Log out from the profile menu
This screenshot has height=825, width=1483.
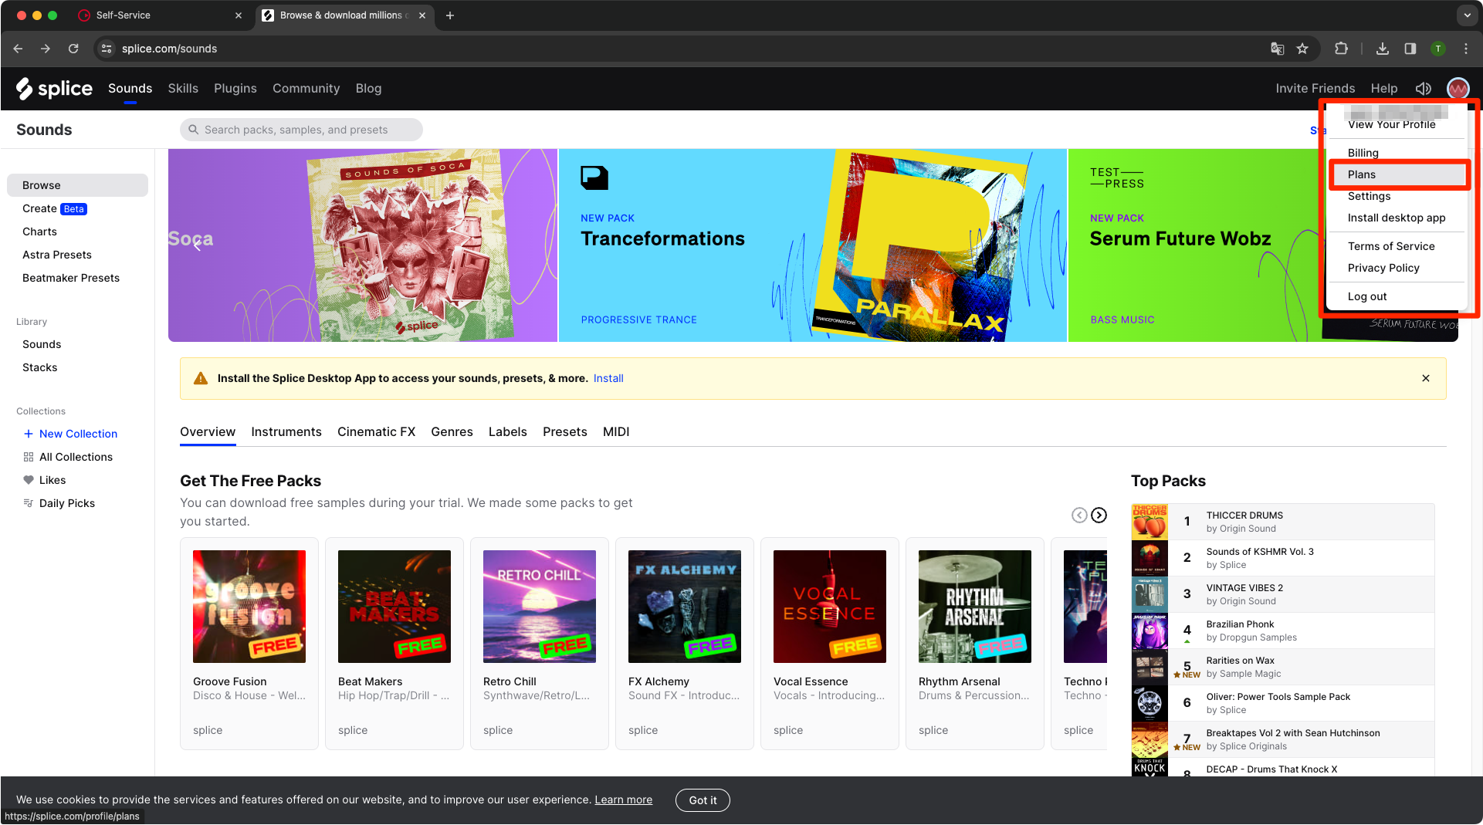pos(1367,296)
